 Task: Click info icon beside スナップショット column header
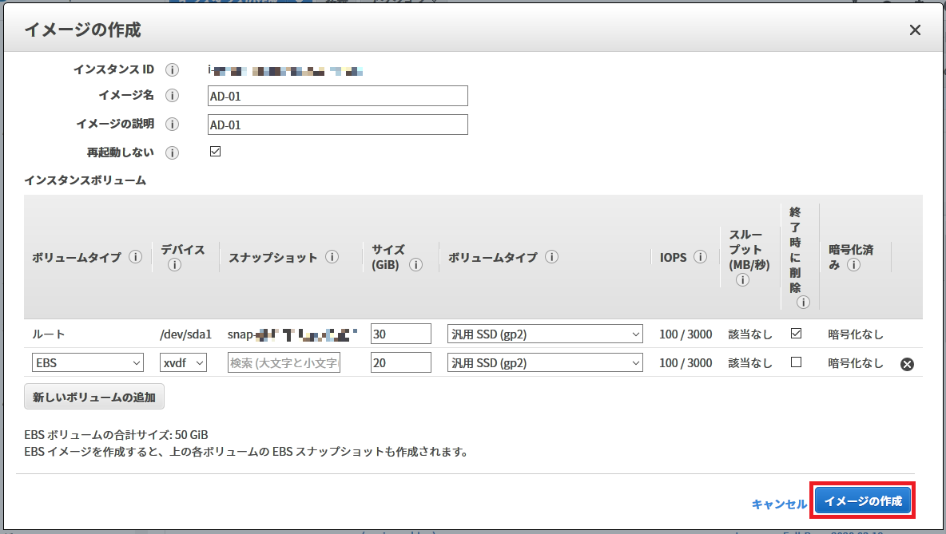click(332, 258)
